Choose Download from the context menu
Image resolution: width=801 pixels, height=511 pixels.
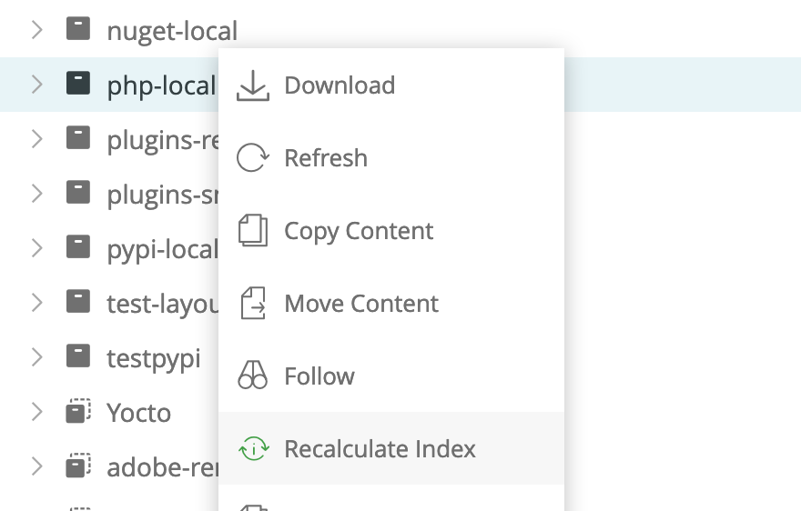[x=340, y=85]
